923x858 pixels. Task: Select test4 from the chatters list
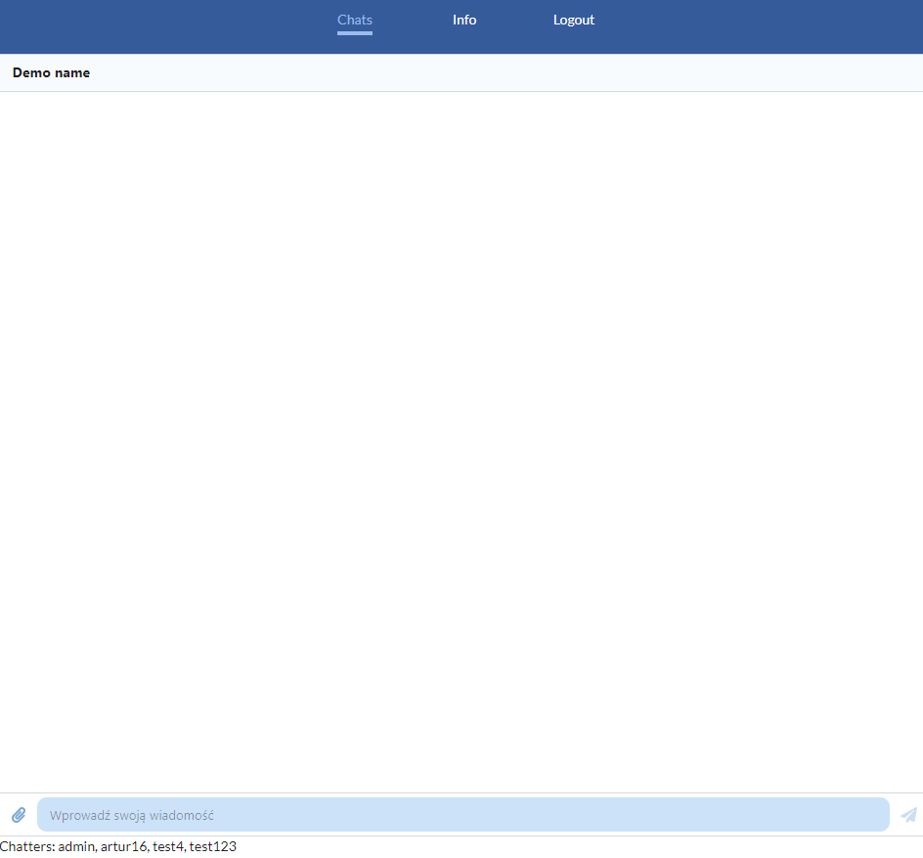[167, 846]
